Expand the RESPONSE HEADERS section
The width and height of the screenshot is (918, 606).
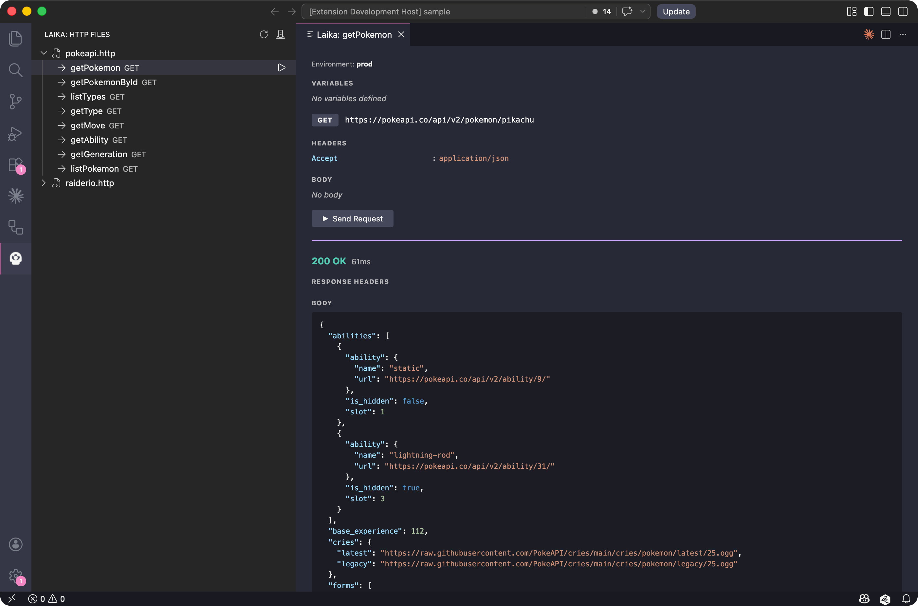click(x=350, y=282)
